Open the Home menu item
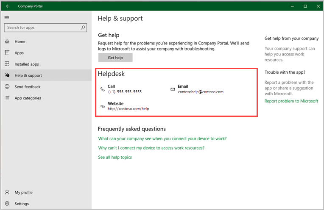Image resolution: width=324 pixels, height=210 pixels. tap(46, 41)
